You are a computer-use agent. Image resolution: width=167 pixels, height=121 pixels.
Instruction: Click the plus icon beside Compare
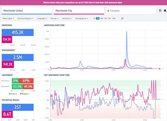(108, 11)
